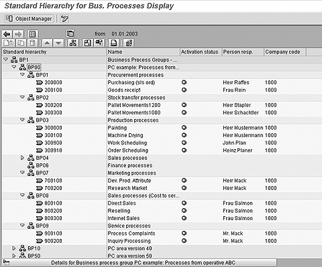This screenshot has width=322, height=267.
Task: Click the Name column header
Action: (143, 52)
